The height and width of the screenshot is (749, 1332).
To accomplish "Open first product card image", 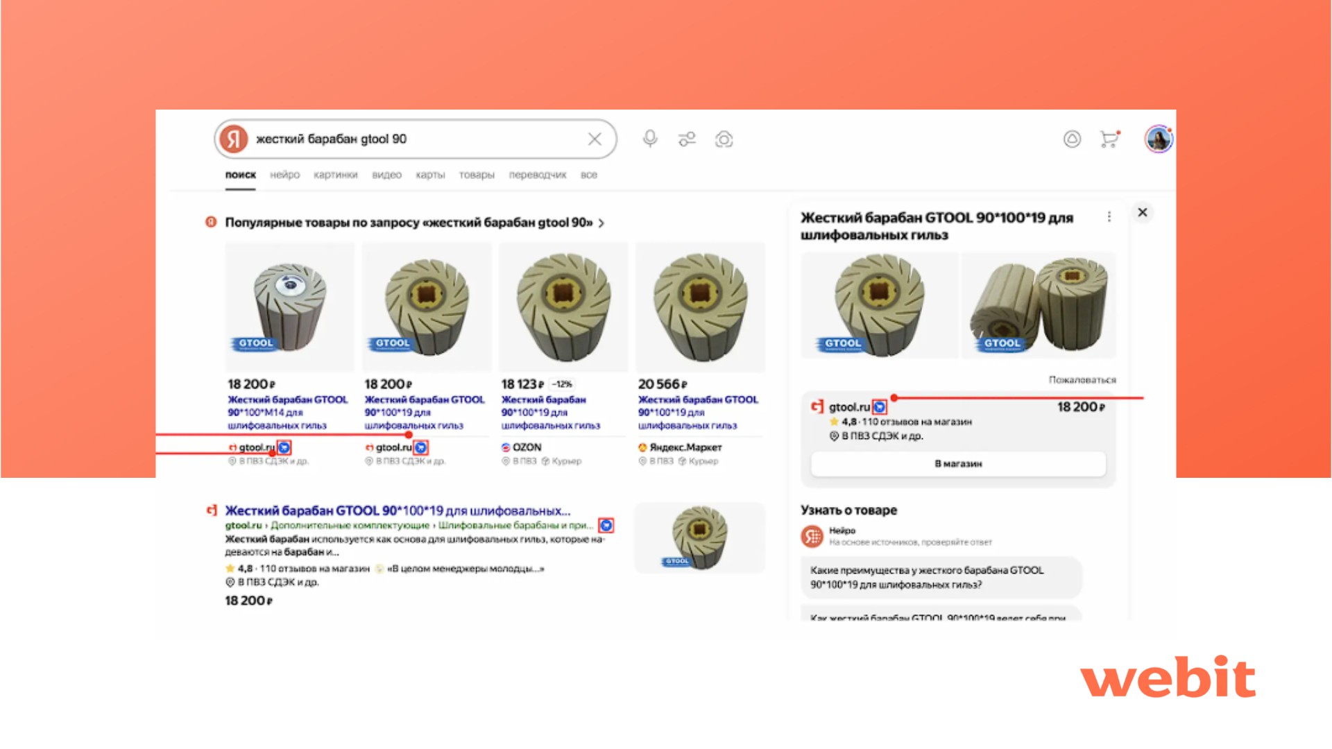I will (290, 307).
